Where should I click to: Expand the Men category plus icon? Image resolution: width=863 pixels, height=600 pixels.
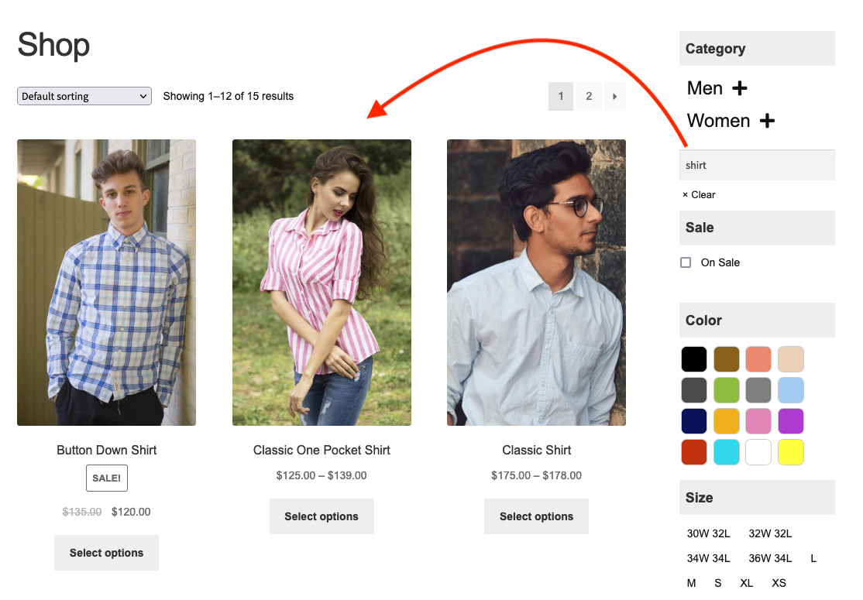point(740,88)
